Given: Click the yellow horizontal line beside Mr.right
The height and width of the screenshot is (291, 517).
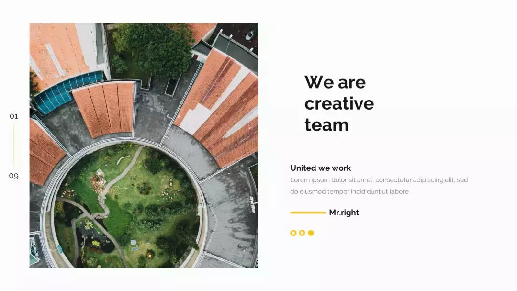Looking at the screenshot, I should 308,213.
